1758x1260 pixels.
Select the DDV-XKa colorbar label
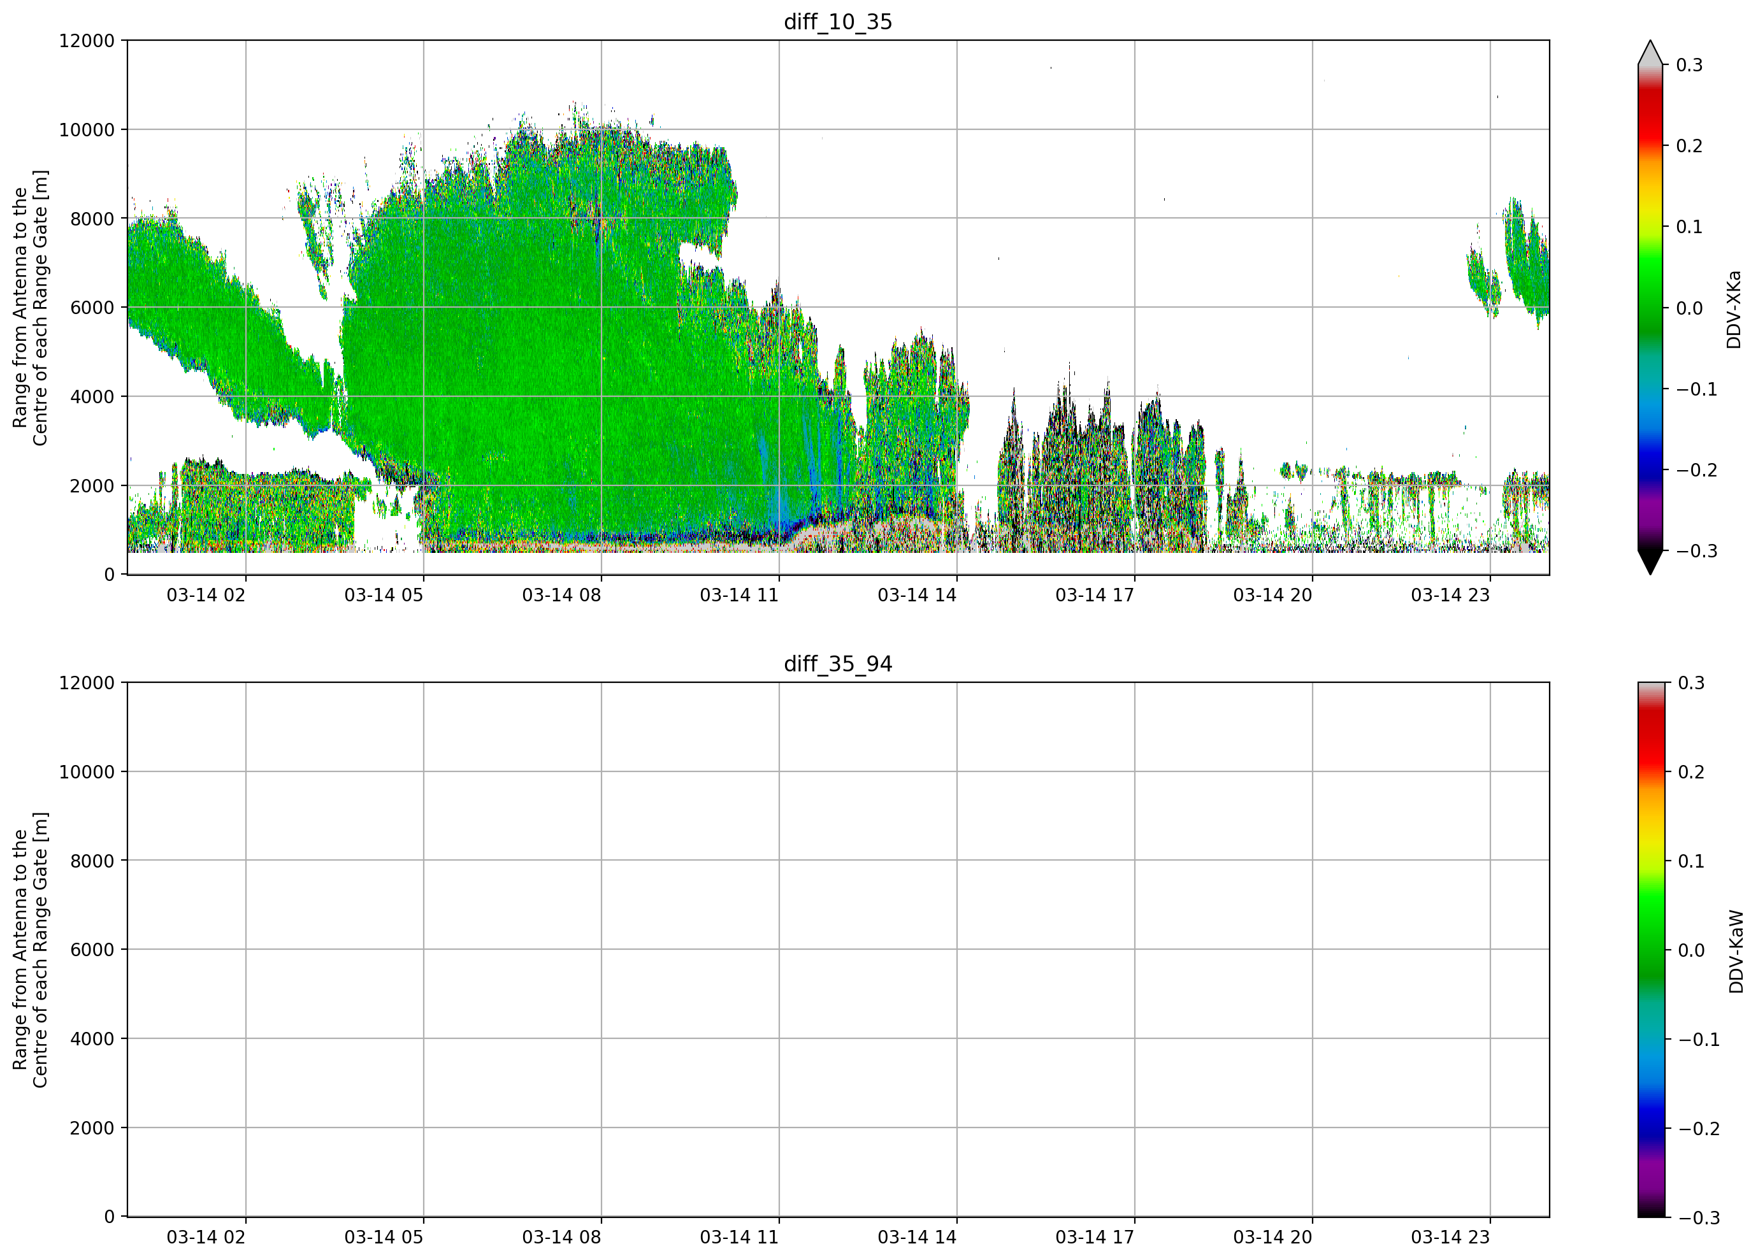tap(1734, 310)
